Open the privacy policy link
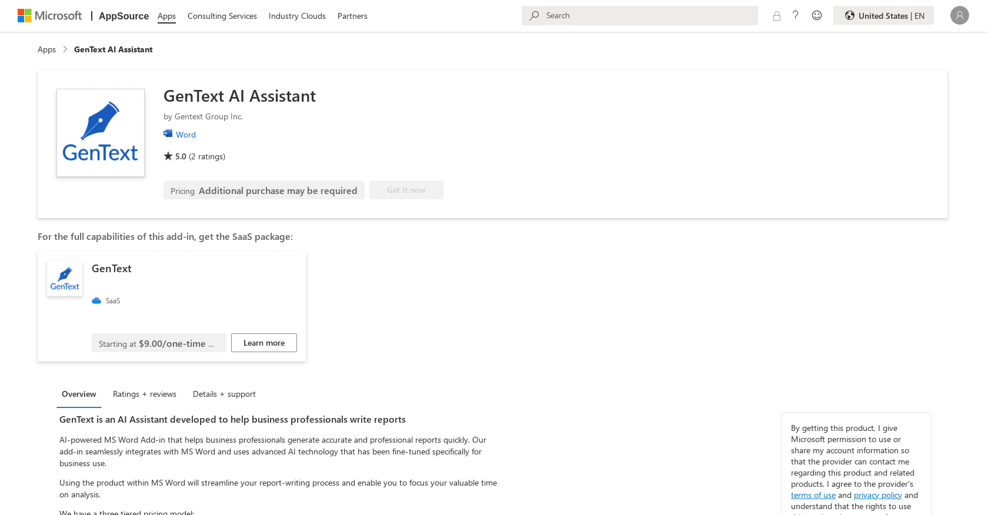The width and height of the screenshot is (988, 515). 877,495
